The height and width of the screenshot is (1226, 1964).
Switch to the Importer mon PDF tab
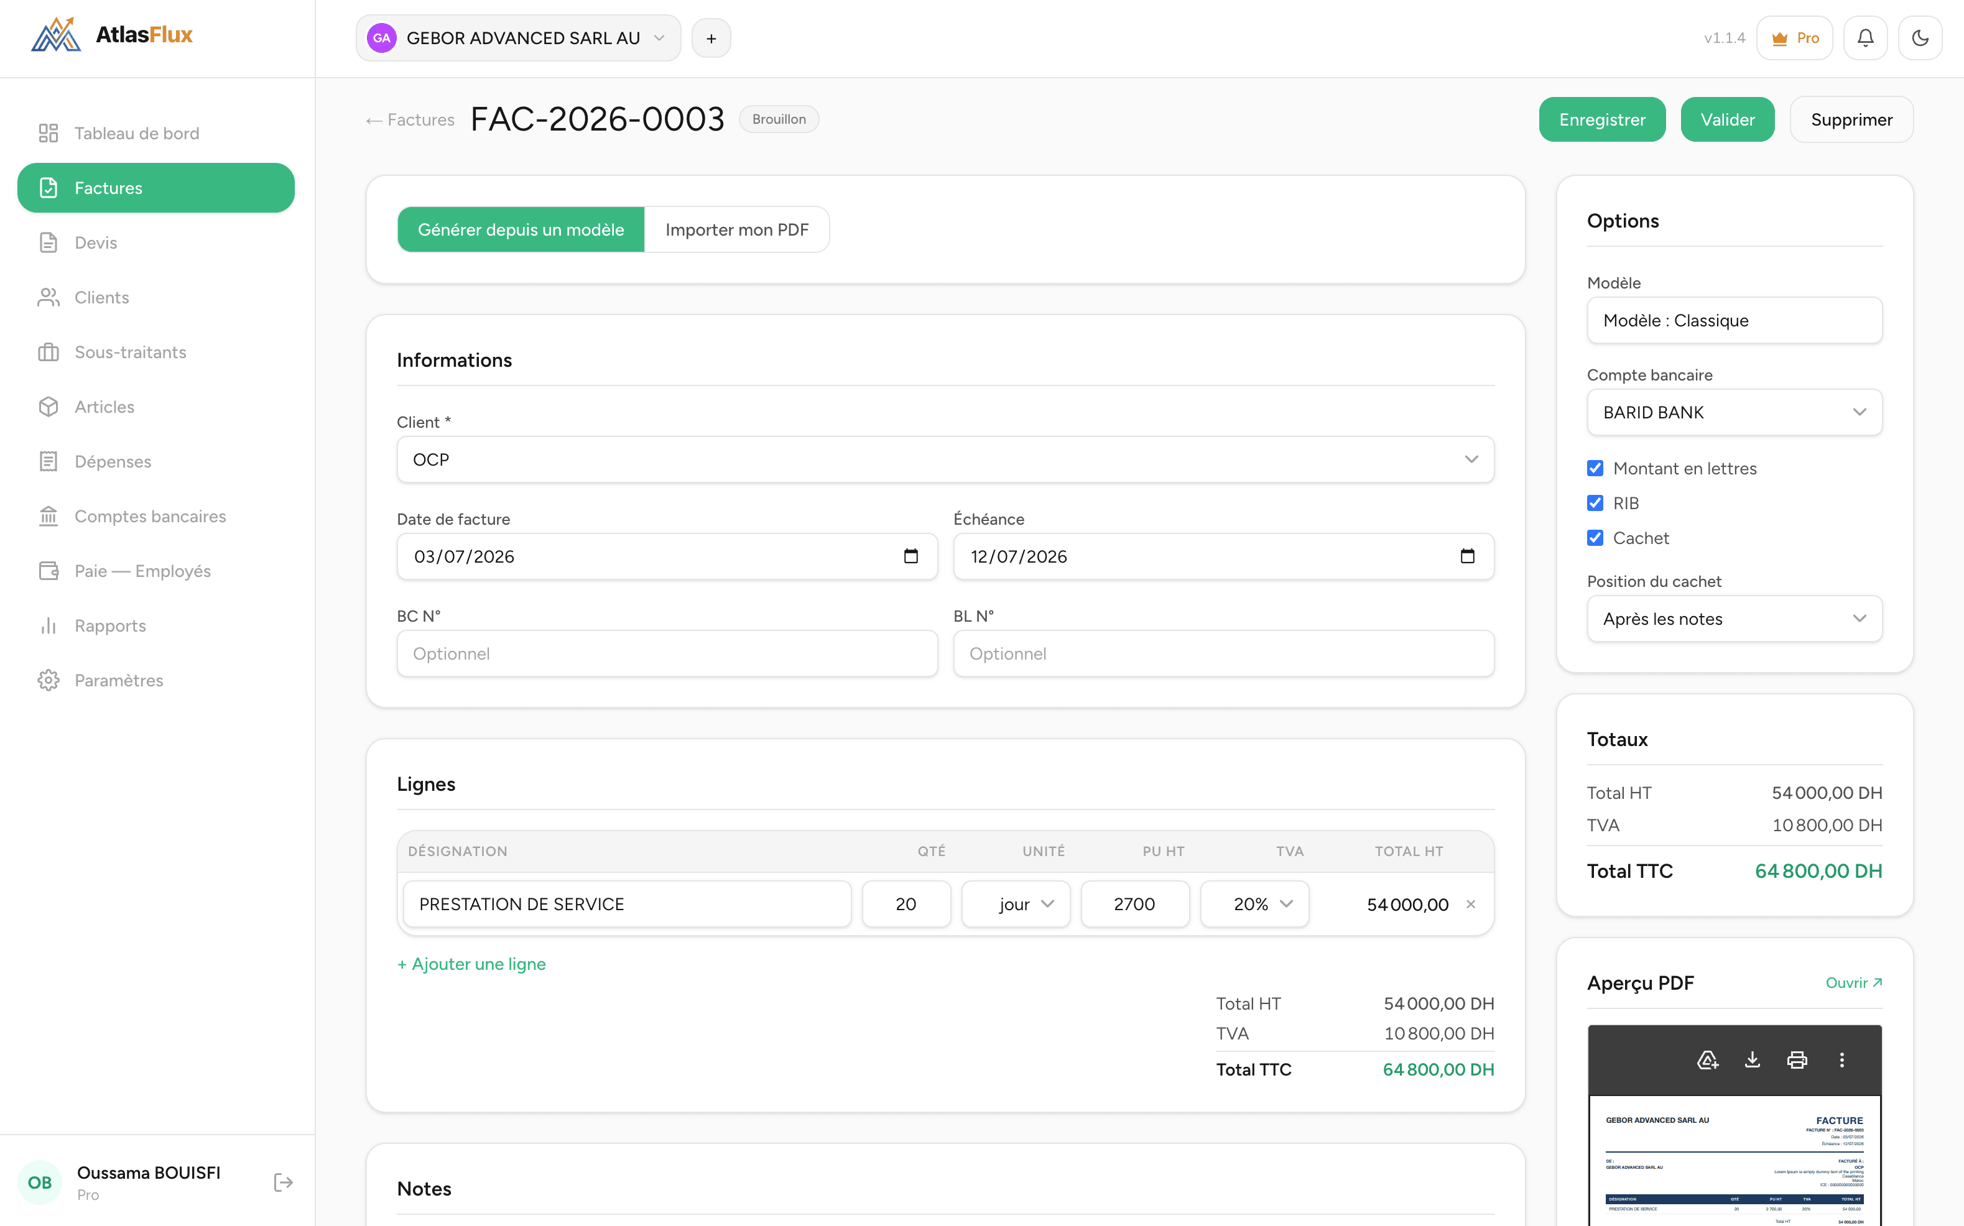point(737,229)
